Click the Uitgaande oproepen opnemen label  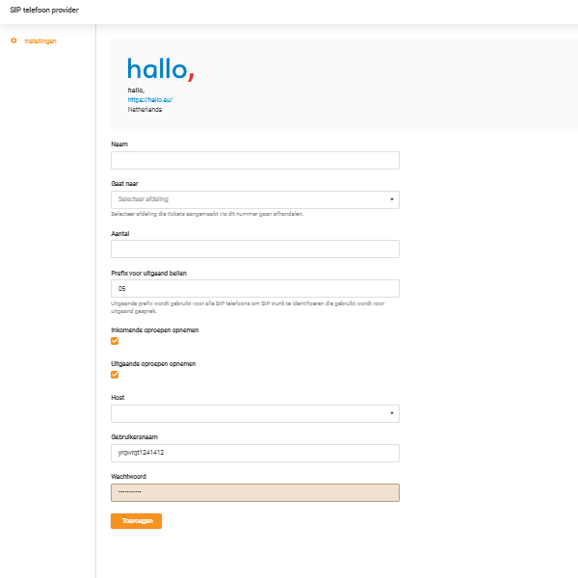(153, 363)
